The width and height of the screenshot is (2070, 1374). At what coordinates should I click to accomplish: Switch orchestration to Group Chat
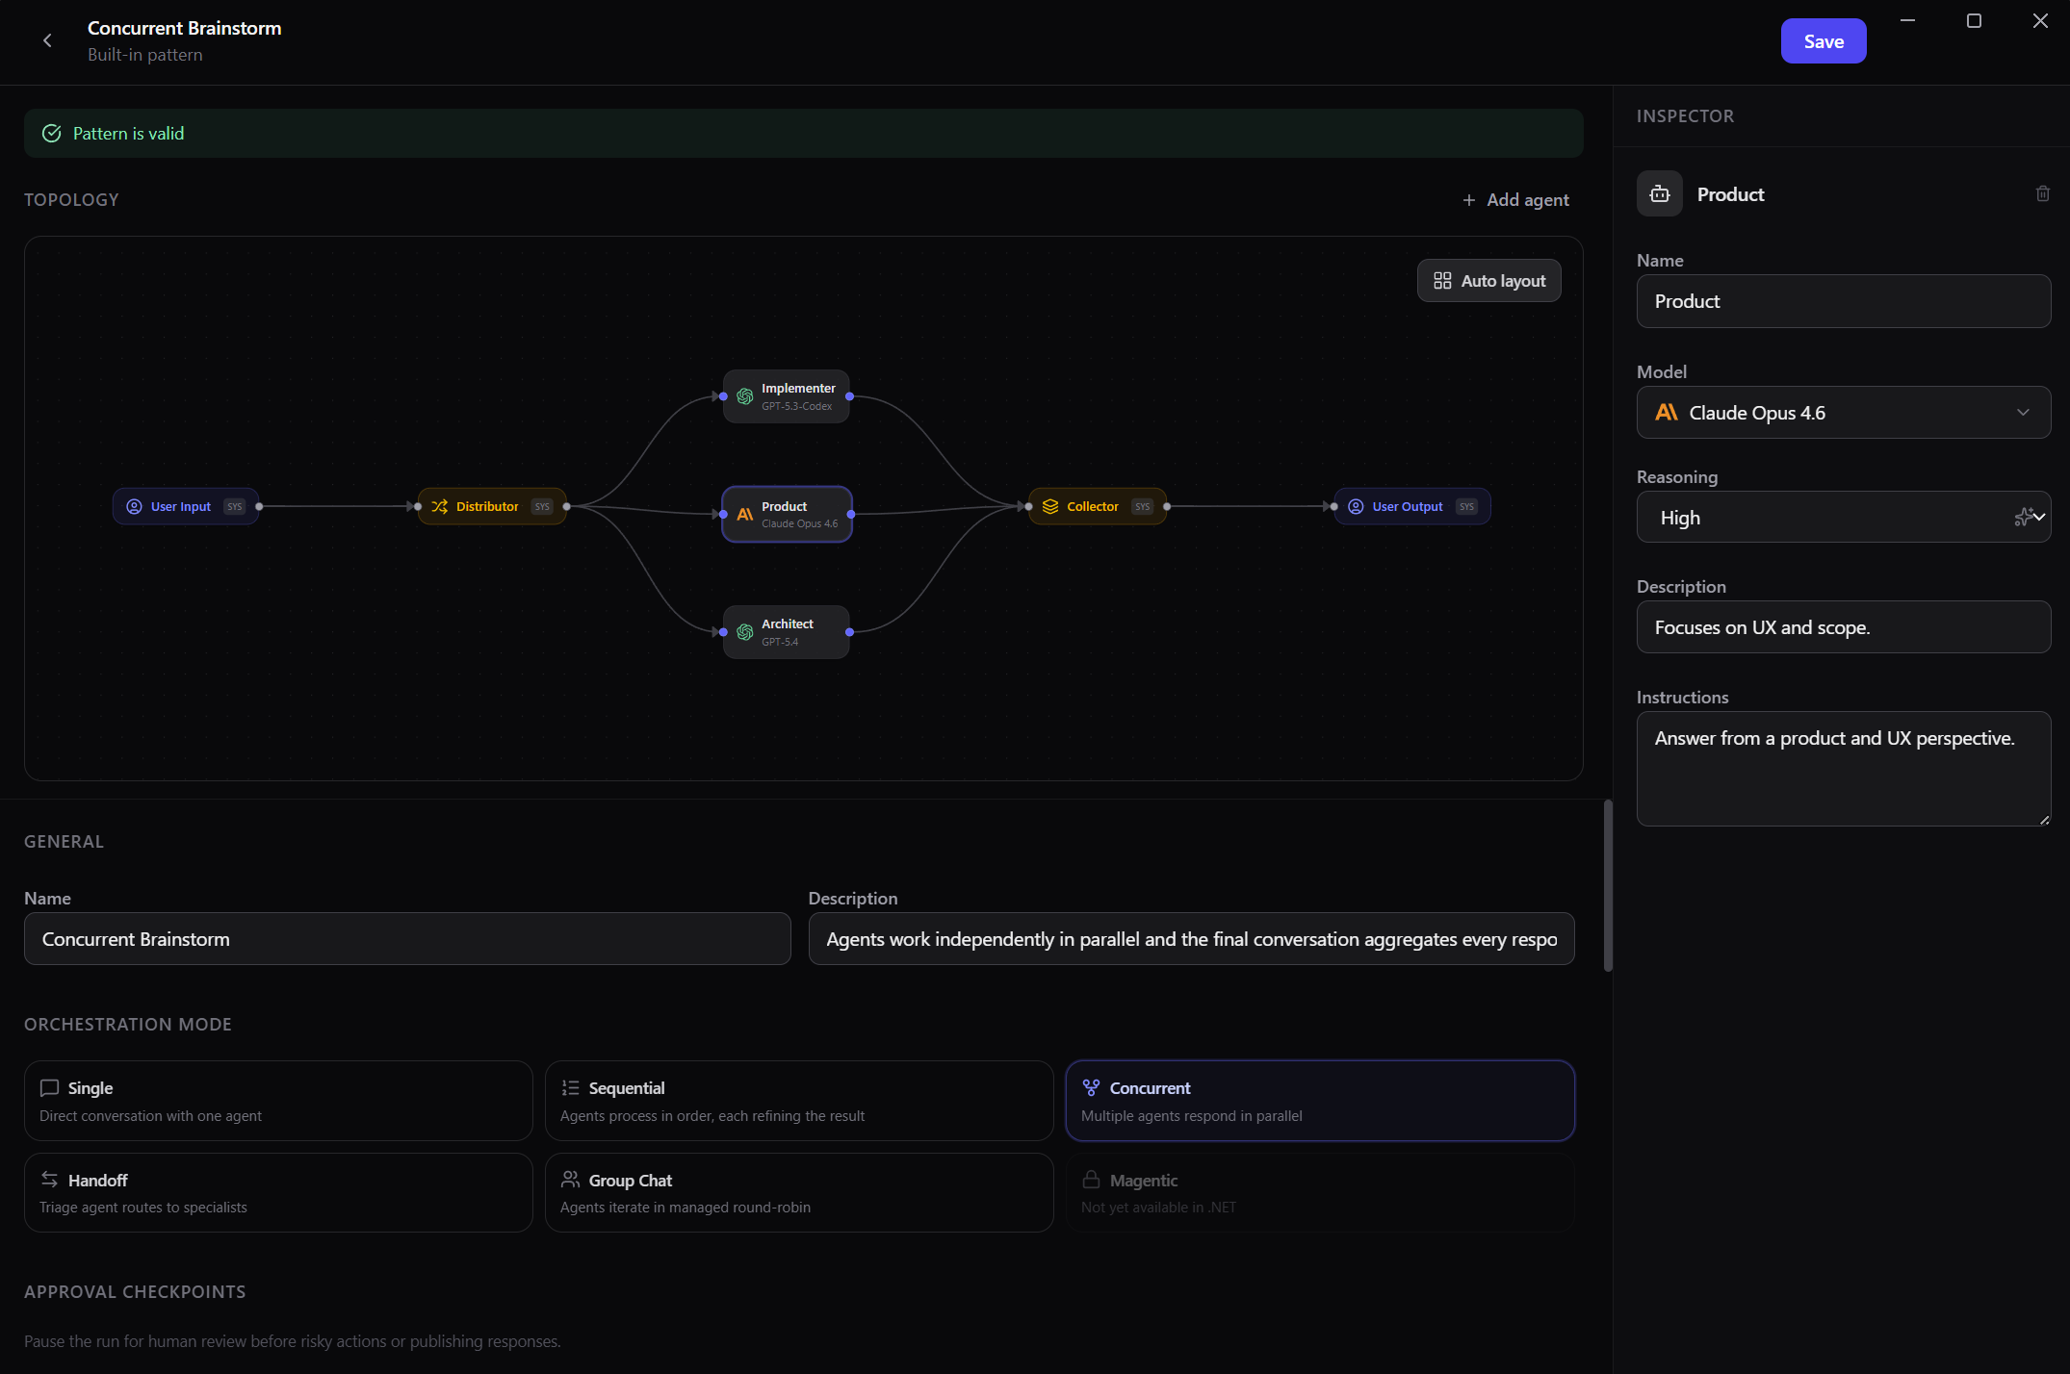[799, 1192]
